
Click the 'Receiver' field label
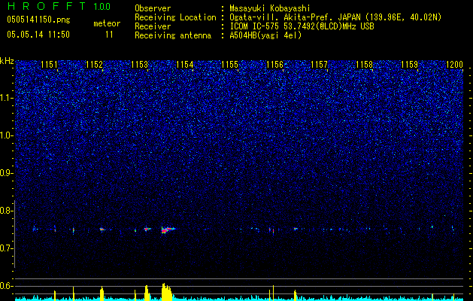point(153,26)
